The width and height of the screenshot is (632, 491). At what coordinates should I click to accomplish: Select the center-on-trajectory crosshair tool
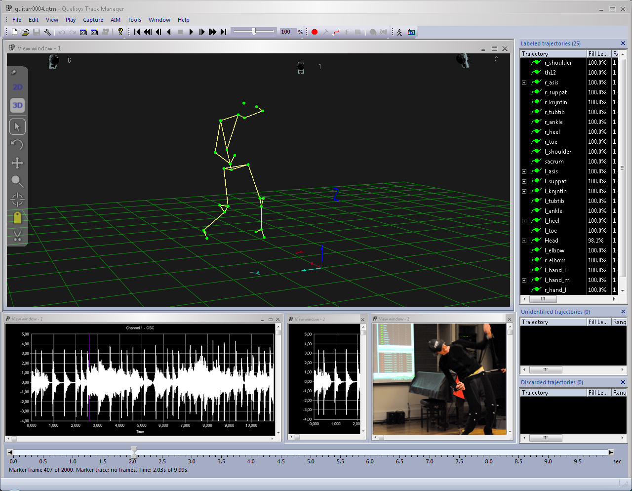point(17,200)
